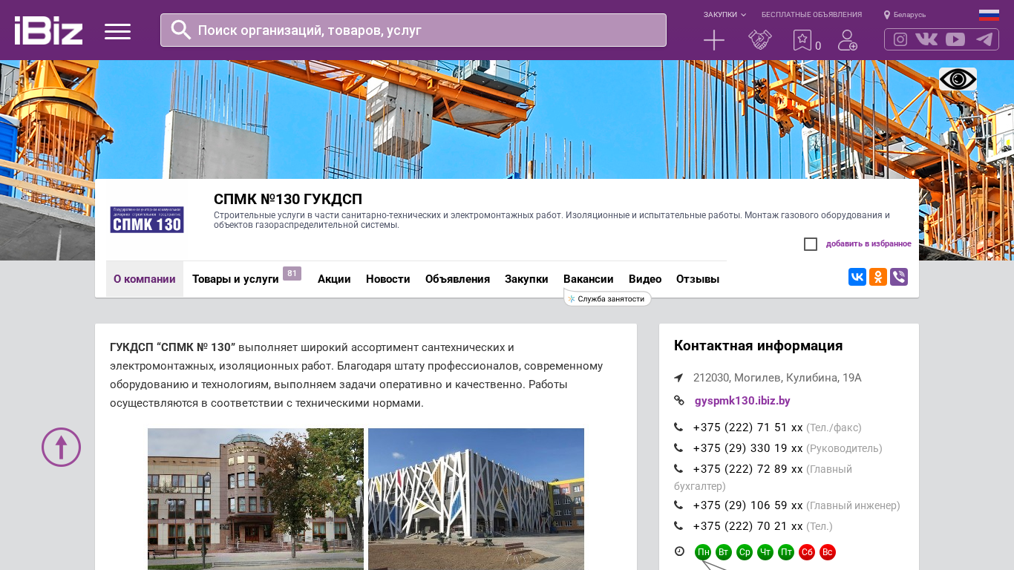The width and height of the screenshot is (1014, 570).
Task: Click the plus add icon
Action: pyautogui.click(x=714, y=40)
